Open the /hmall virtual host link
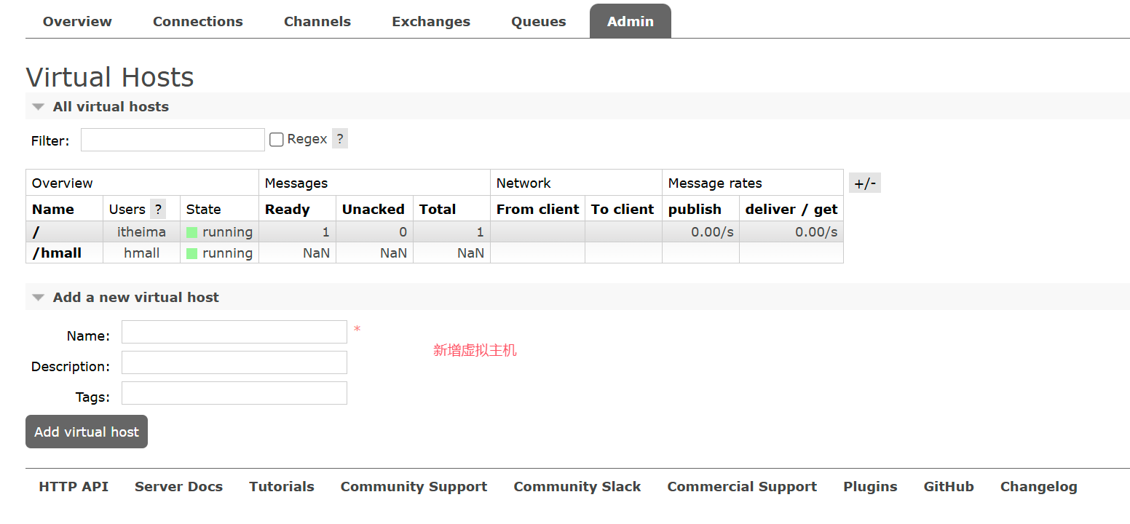1130x524 pixels. coord(57,253)
